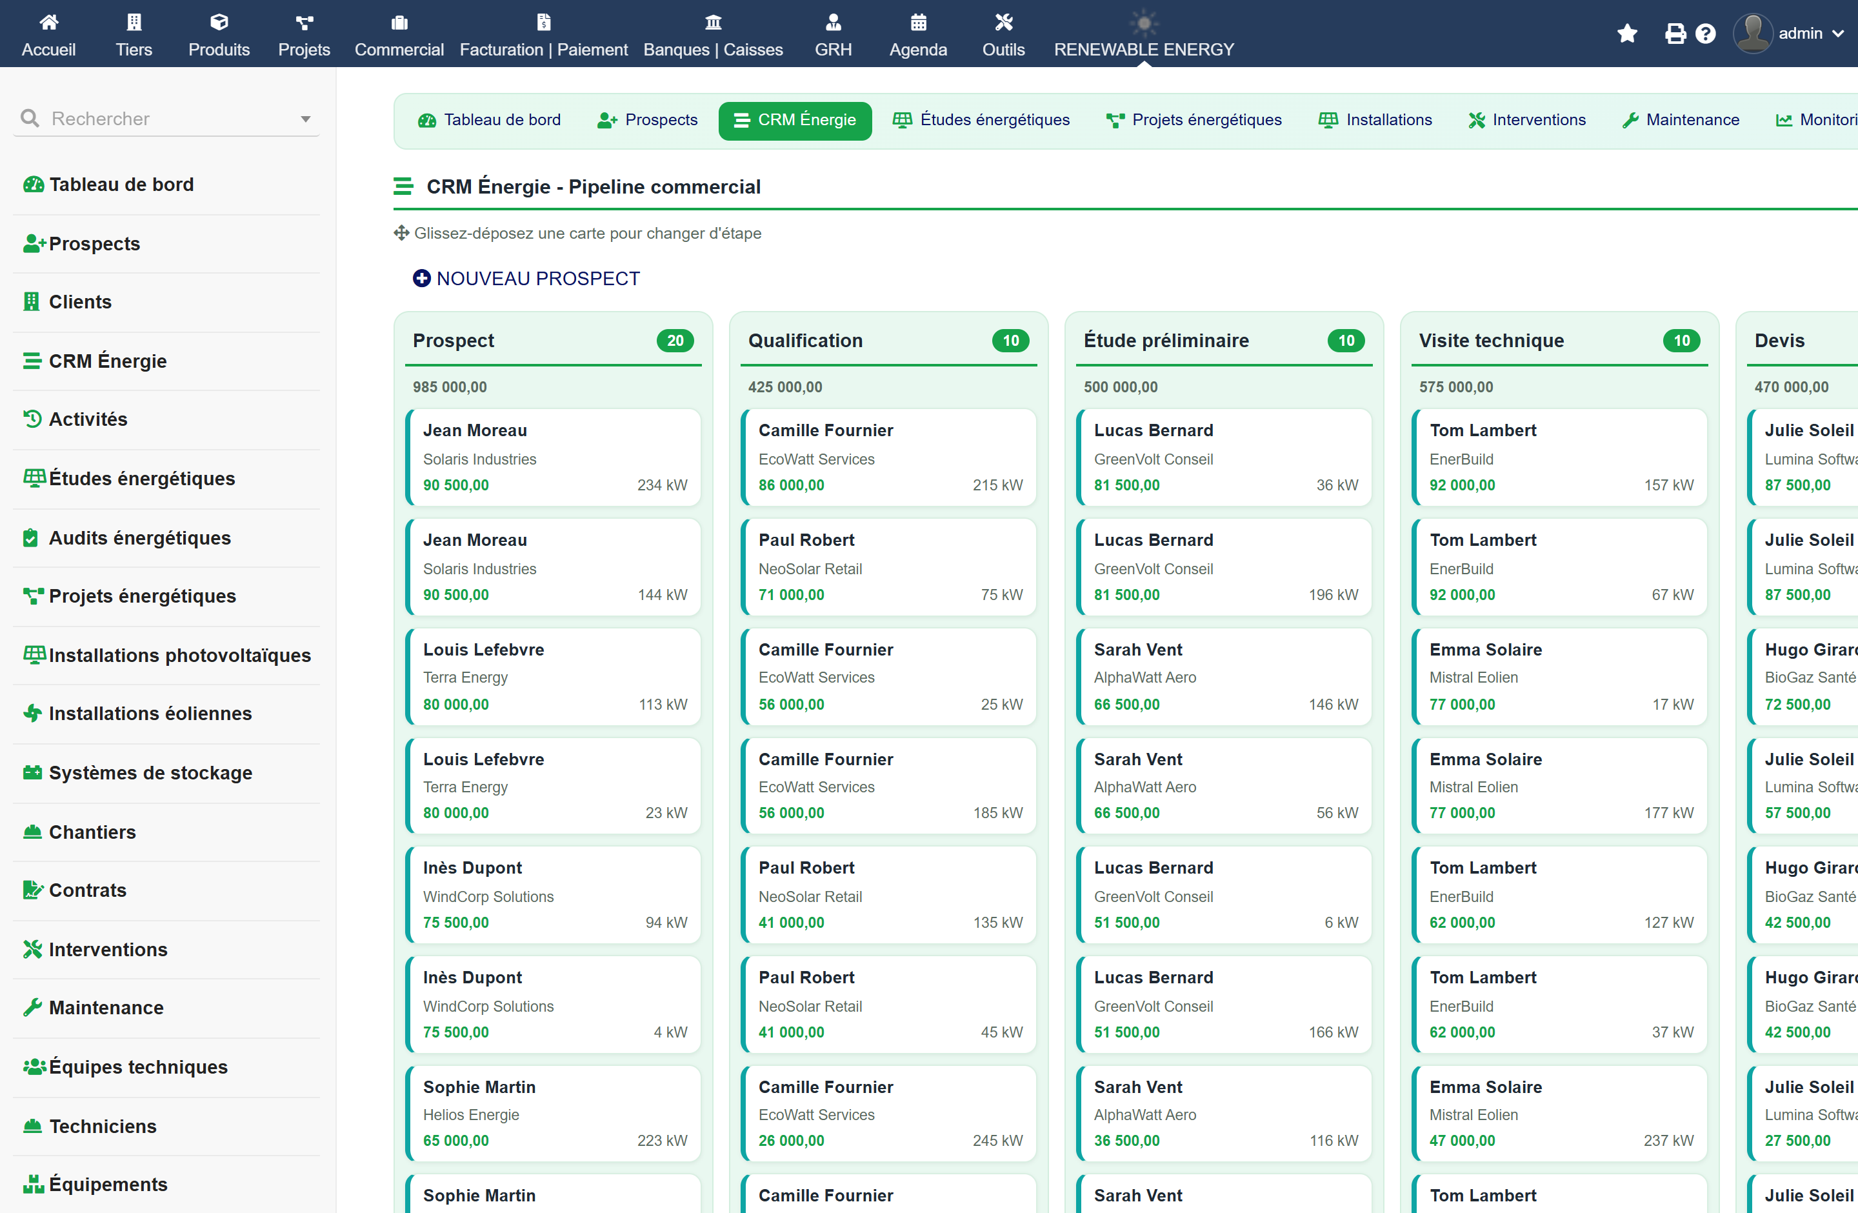Open the help question mark icon
Image resolution: width=1858 pixels, height=1213 pixels.
tap(1706, 34)
